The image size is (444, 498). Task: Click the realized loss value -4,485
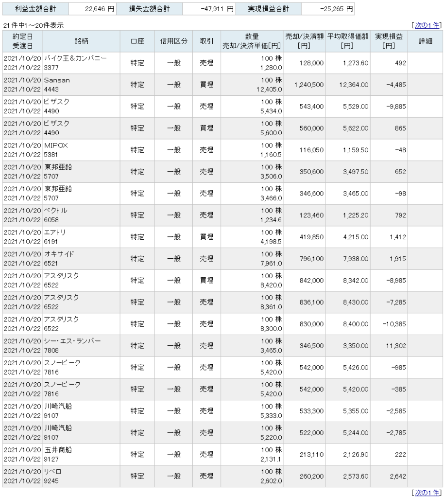point(396,85)
